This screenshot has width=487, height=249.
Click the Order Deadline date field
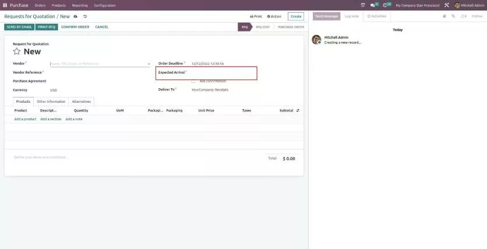[x=207, y=64]
